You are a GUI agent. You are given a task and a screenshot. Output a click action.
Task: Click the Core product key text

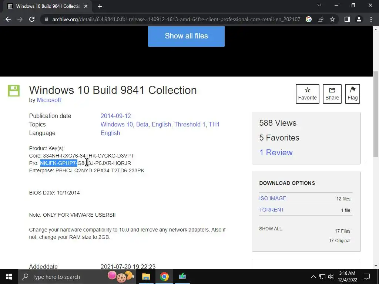pos(81,156)
